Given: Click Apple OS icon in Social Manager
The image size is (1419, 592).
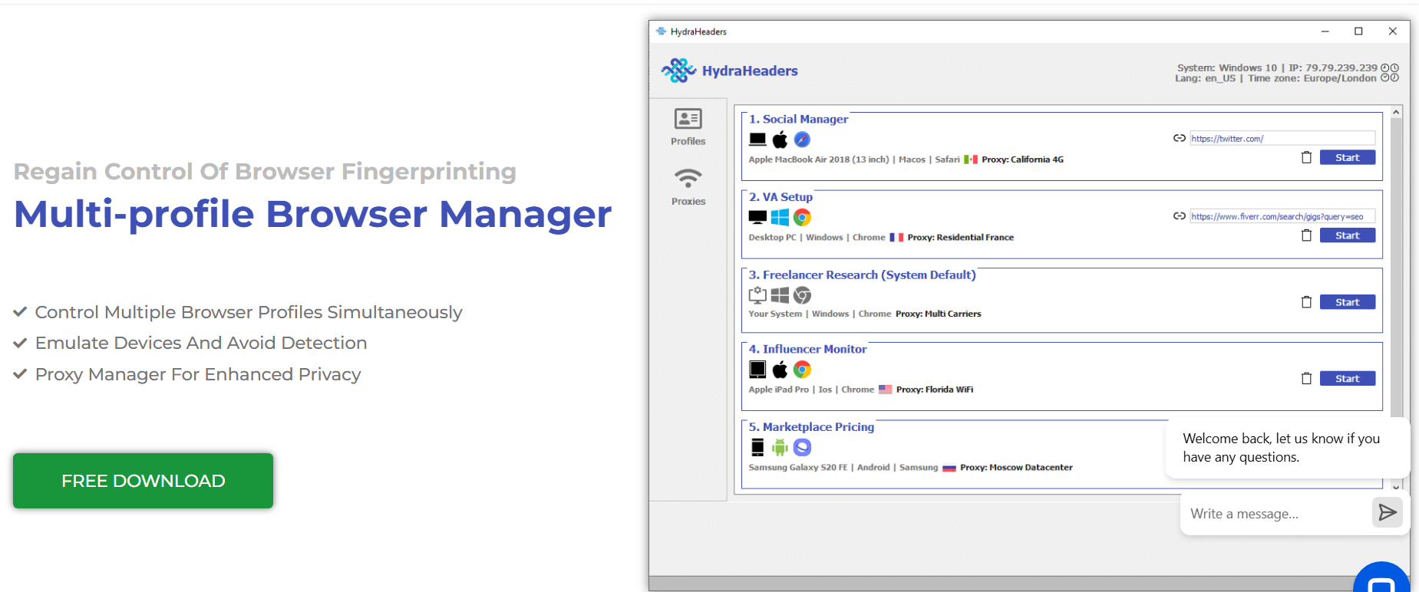Looking at the screenshot, I should pyautogui.click(x=780, y=140).
